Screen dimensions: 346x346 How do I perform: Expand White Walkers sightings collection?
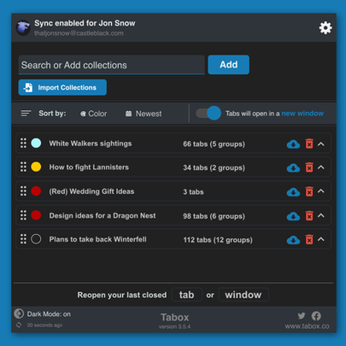click(x=321, y=144)
